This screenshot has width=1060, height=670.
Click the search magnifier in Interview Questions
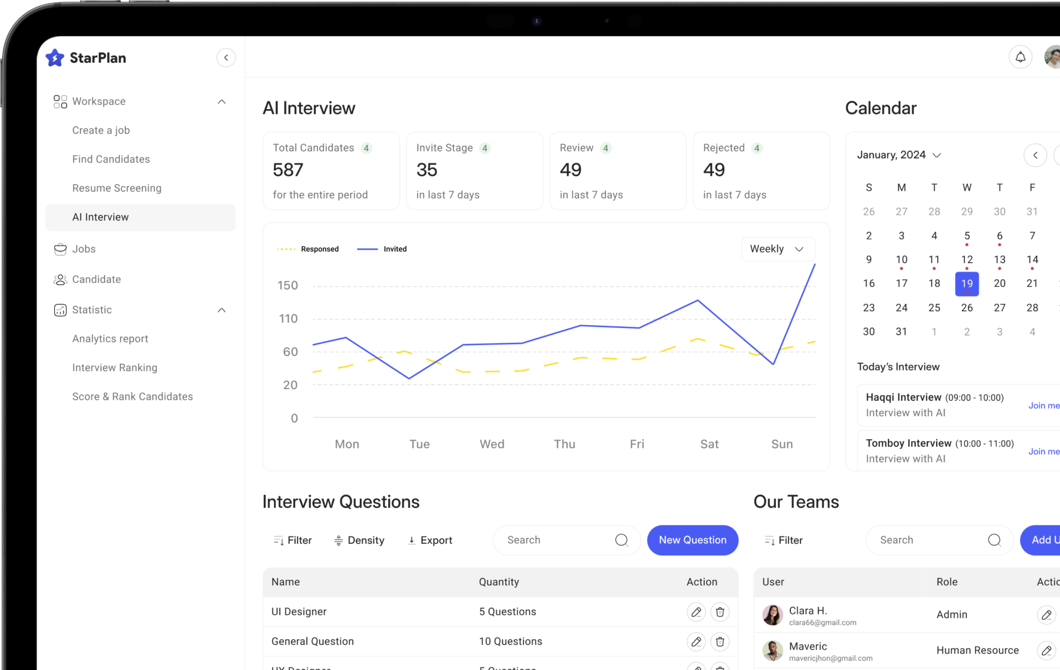pos(621,540)
